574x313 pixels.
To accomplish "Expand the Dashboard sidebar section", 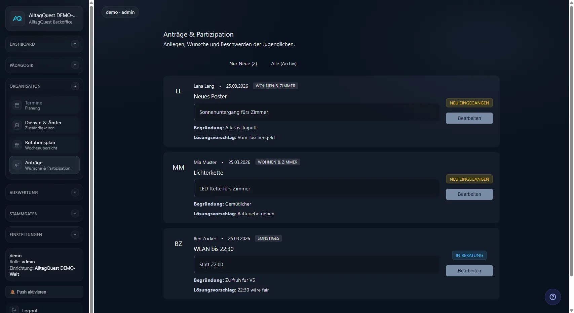I will tap(75, 44).
